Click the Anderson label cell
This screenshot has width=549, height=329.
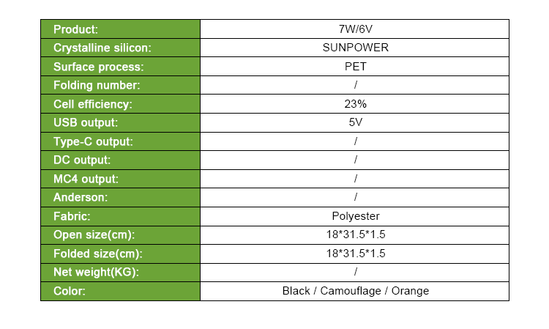[x=121, y=198]
